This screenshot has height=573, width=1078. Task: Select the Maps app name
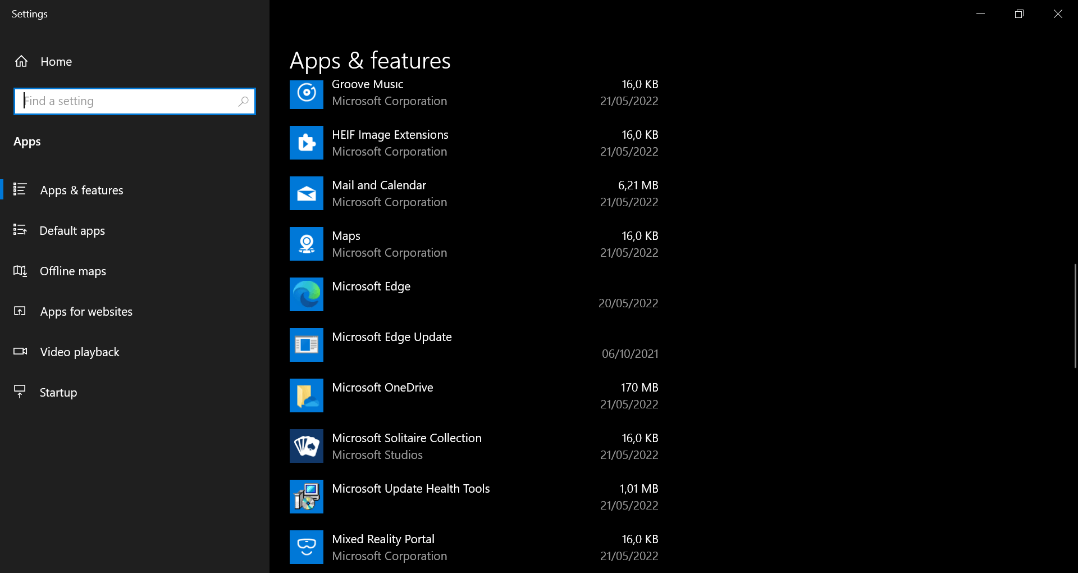(346, 236)
